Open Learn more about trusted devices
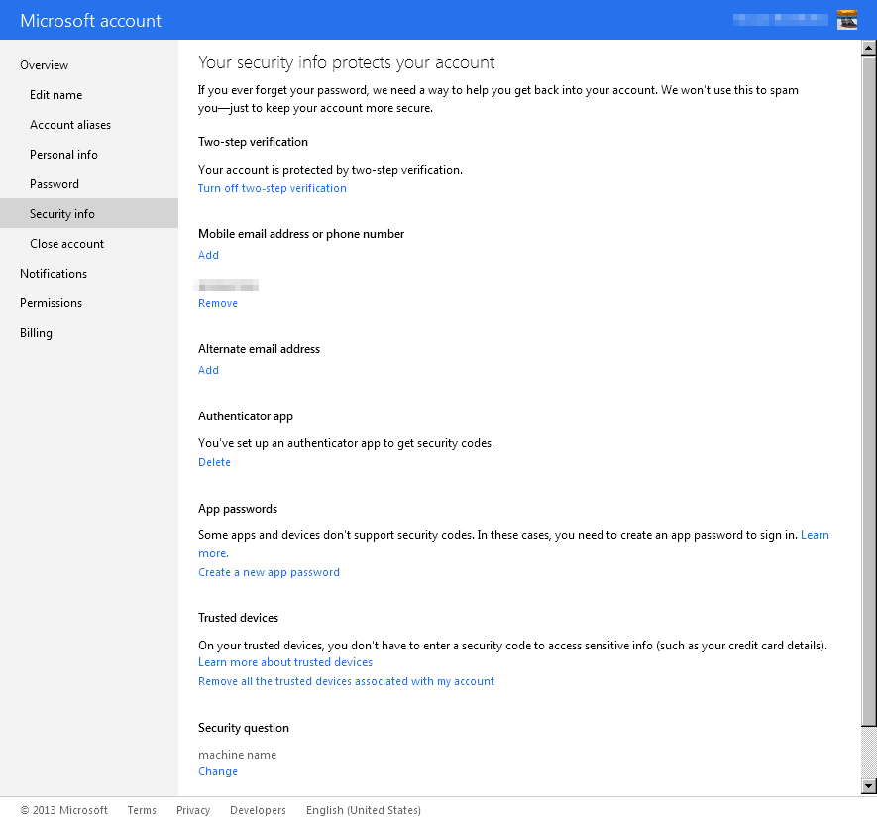Viewport: 877px width, 825px height. (285, 662)
